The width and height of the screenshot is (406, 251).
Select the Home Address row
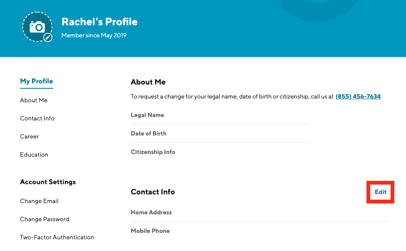151,213
